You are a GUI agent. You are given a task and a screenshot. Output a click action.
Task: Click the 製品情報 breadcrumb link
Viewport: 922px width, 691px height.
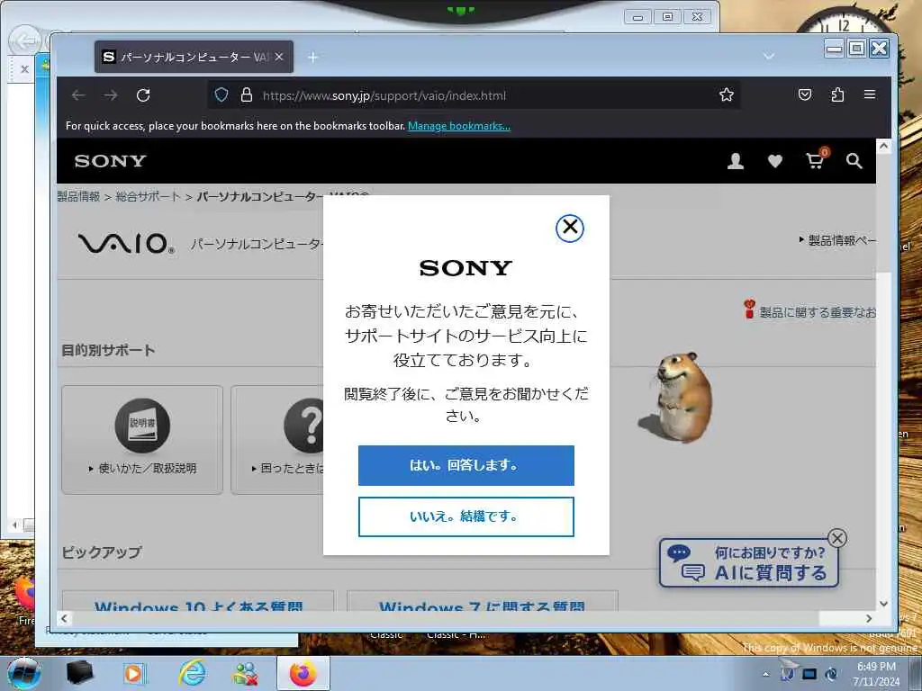78,196
